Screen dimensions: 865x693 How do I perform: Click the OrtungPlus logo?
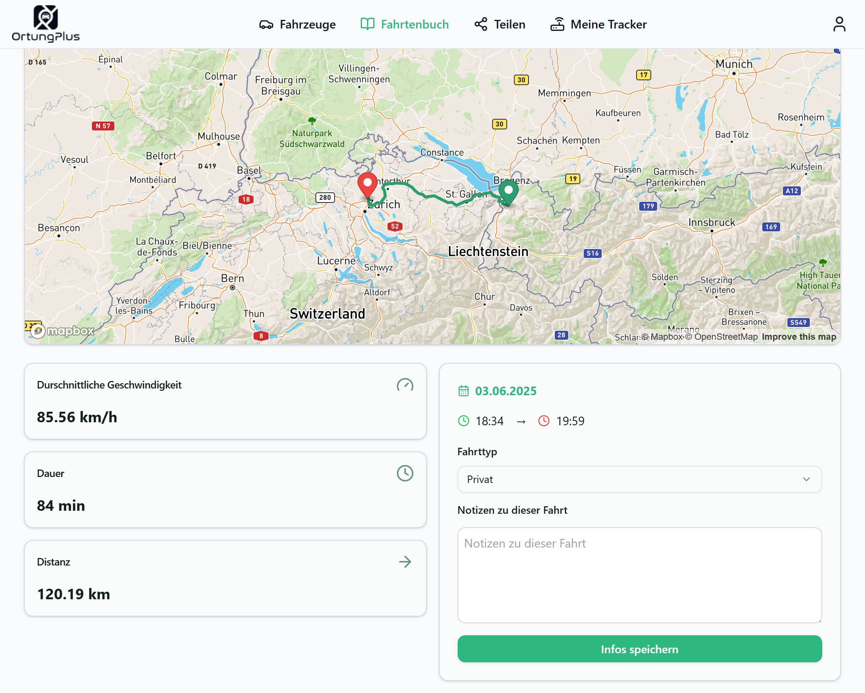tap(45, 24)
